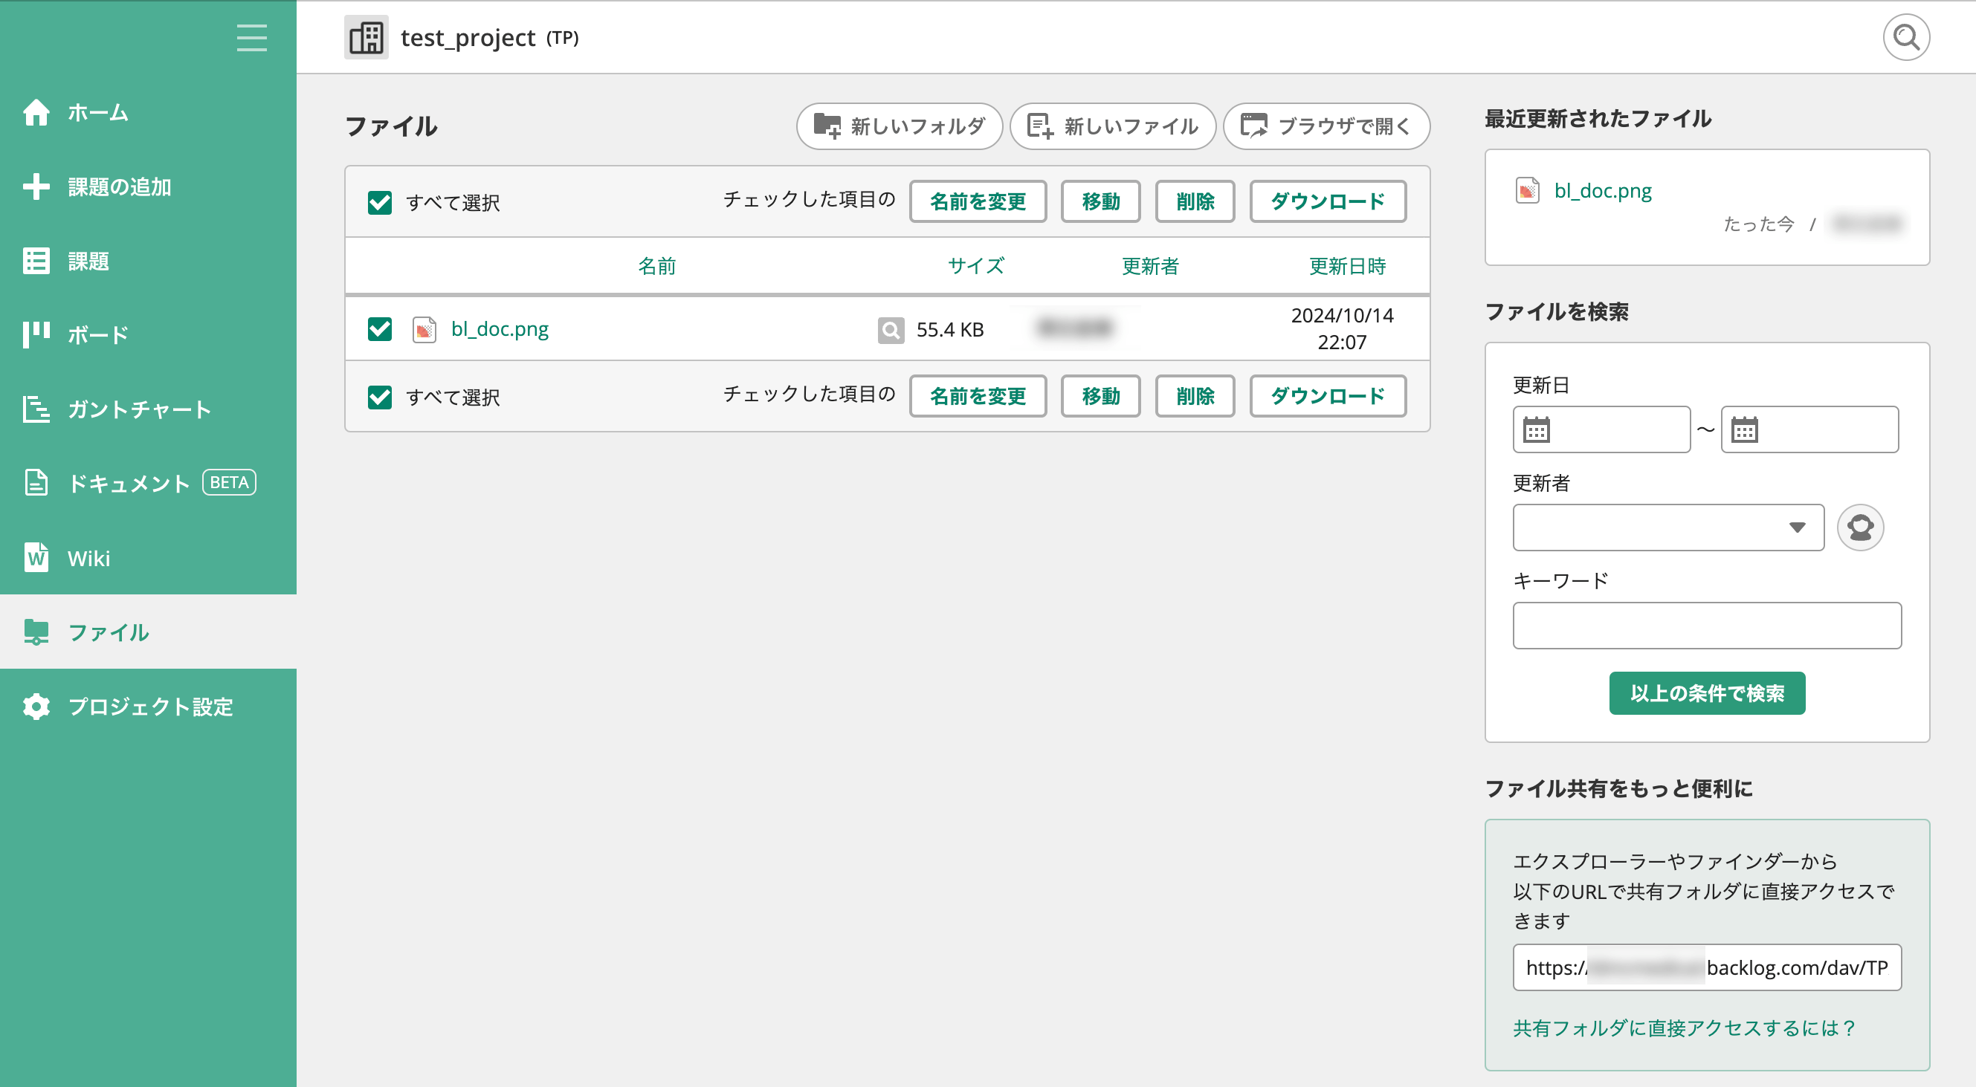Collapse the sidebar with the hamburger icon
Image resolution: width=1976 pixels, height=1087 pixels.
251,37
